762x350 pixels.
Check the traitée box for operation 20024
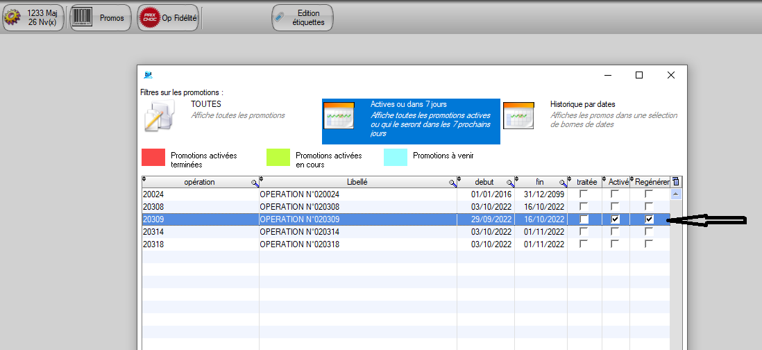pos(584,194)
